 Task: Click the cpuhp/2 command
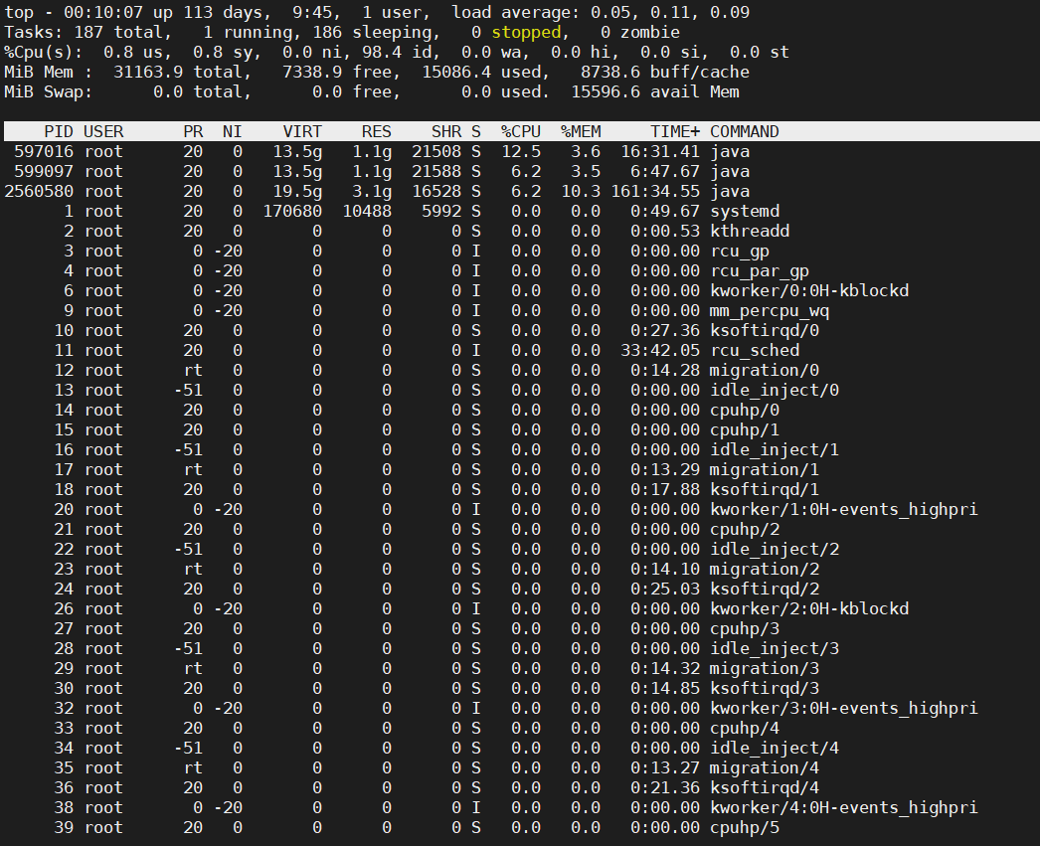point(745,530)
